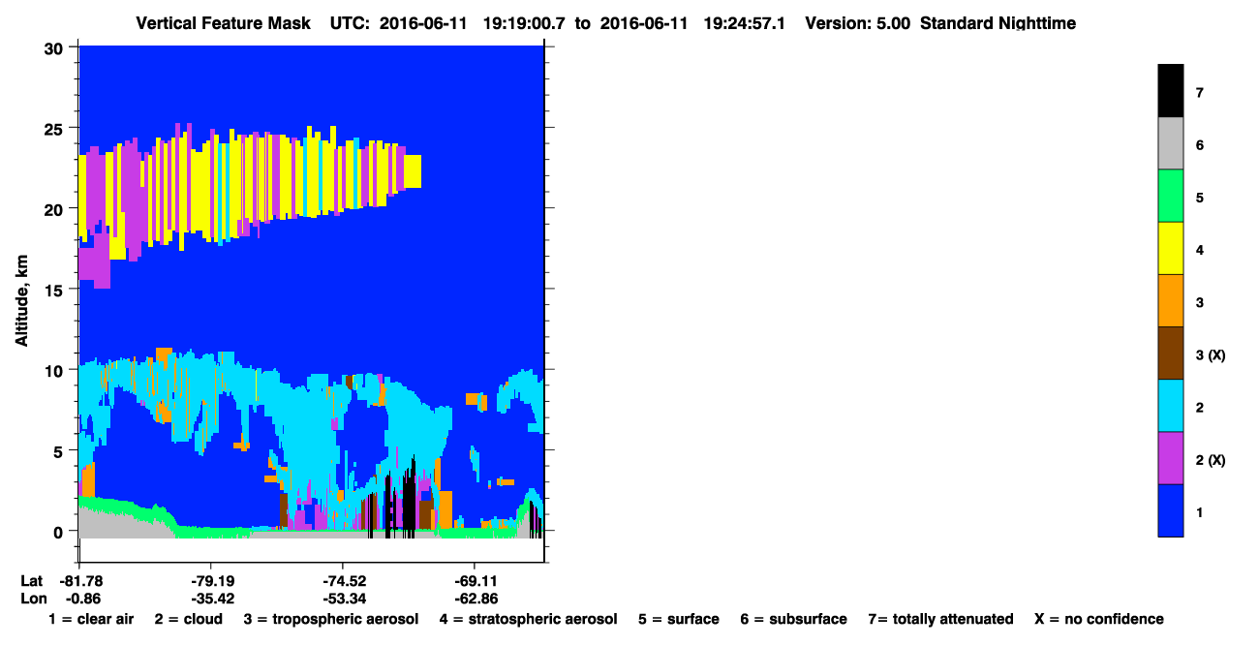Image resolution: width=1259 pixels, height=646 pixels.
Task: Click the '4 = stratospheric aerosol' legend caption
Action: (x=528, y=619)
